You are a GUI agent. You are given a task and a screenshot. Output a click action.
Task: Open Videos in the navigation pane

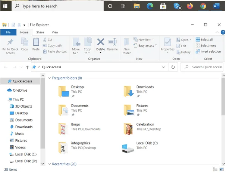pyautogui.click(x=18, y=147)
